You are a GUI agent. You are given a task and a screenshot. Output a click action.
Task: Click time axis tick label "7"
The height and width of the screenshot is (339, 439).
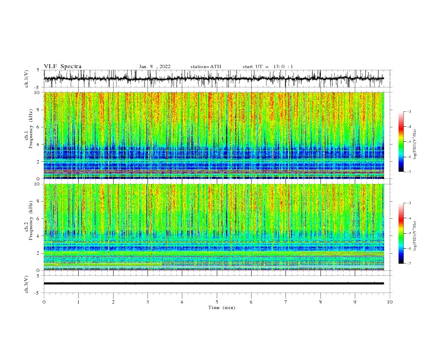[286, 302]
